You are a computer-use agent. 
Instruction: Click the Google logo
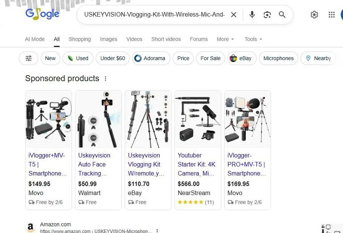[42, 14]
